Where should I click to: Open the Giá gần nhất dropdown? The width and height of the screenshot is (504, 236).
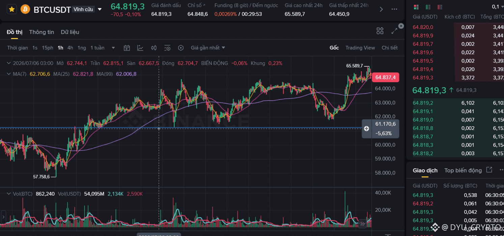point(208,48)
